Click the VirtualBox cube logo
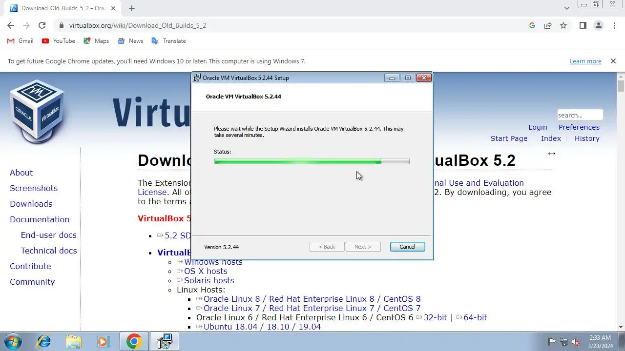625x351 pixels. point(37,111)
